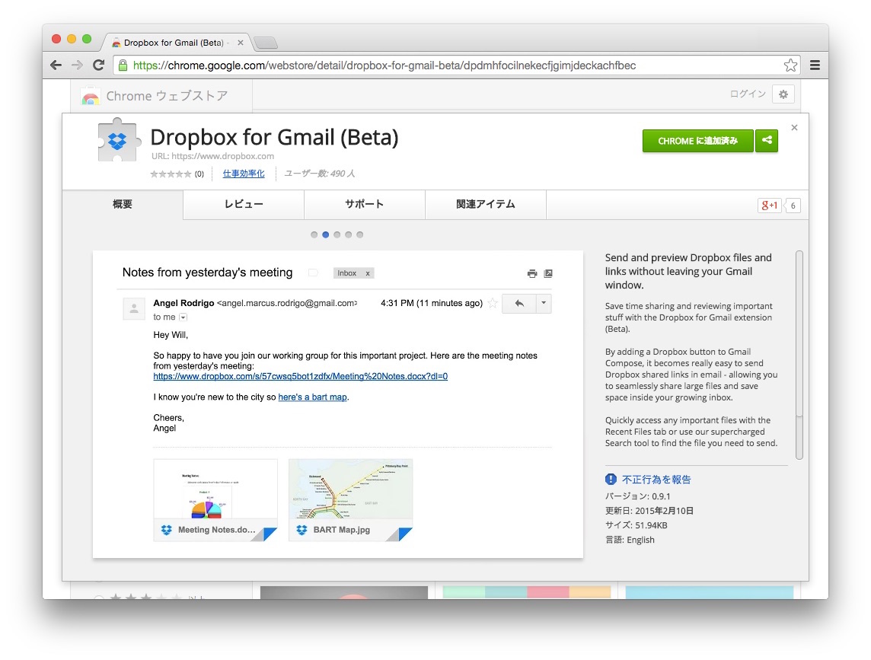This screenshot has width=871, height=660.
Task: Click the reply arrow in email
Action: (518, 303)
